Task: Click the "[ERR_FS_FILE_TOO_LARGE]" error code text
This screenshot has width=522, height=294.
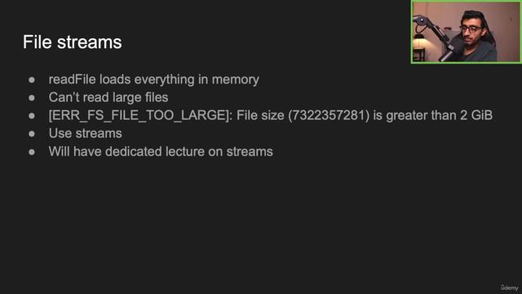Action: click(x=140, y=115)
